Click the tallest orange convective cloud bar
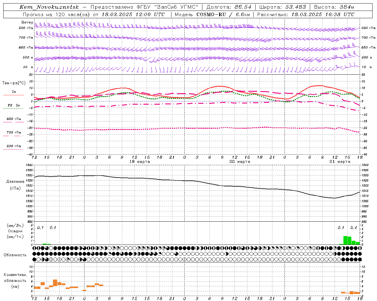 [55, 283]
